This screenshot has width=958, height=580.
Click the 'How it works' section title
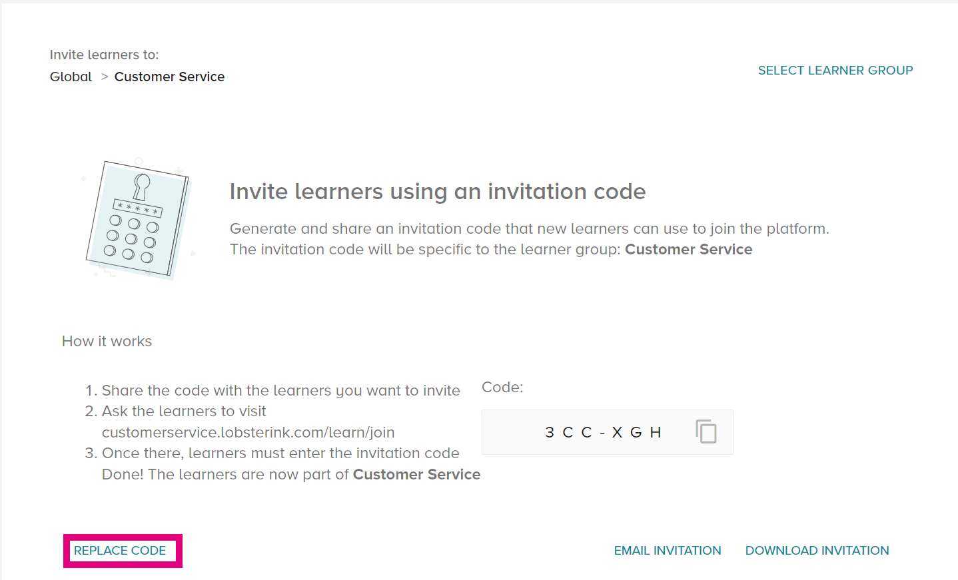(x=107, y=341)
